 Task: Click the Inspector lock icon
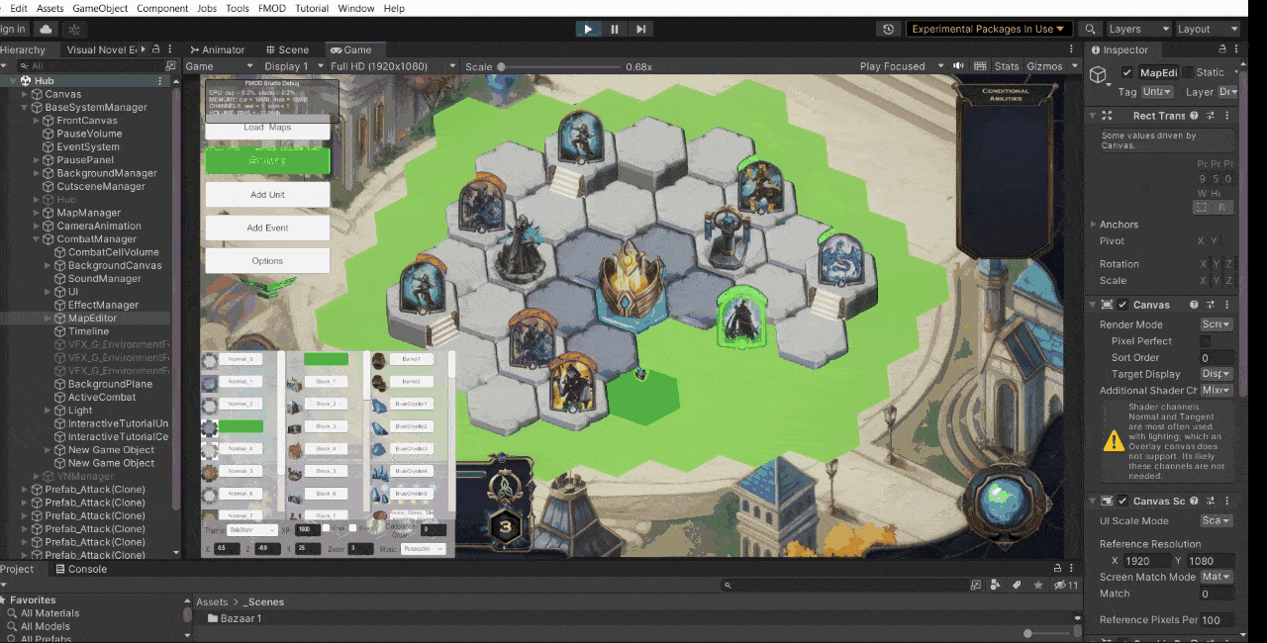pos(1223,49)
